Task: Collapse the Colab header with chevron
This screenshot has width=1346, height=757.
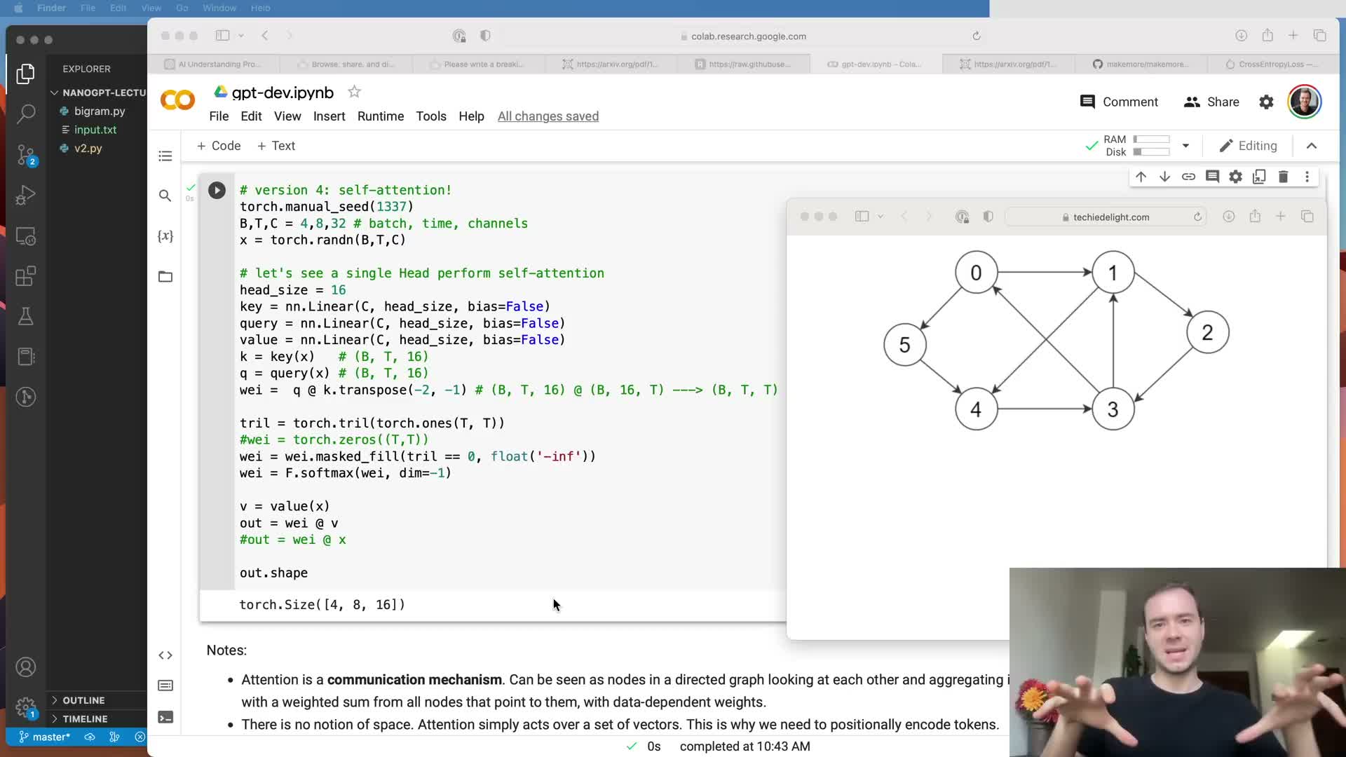Action: coord(1312,146)
